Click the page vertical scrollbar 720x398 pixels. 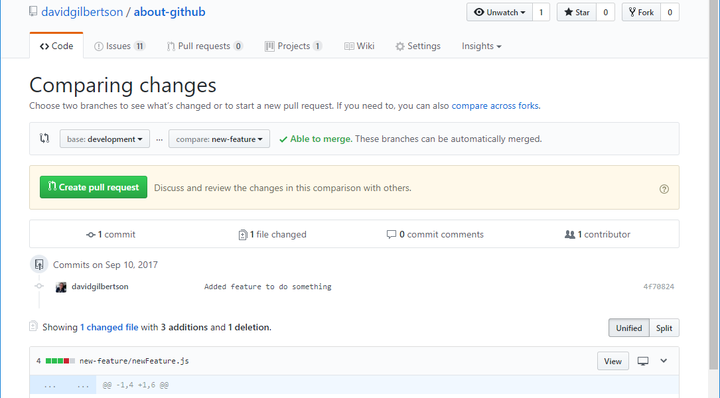(713, 184)
